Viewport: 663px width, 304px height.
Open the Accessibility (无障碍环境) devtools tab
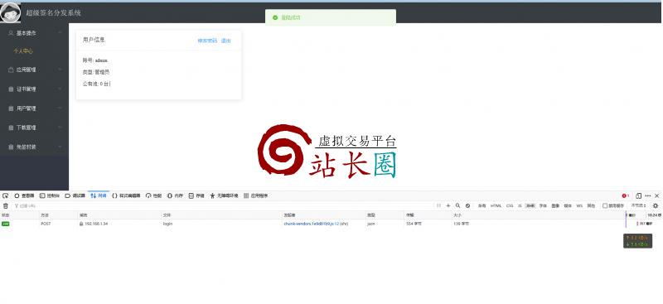[x=224, y=195]
